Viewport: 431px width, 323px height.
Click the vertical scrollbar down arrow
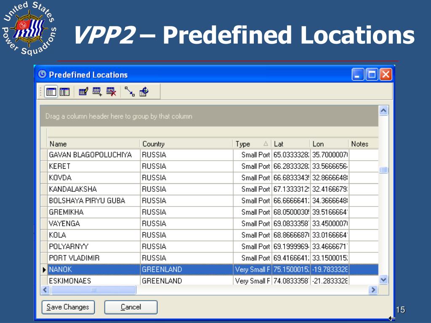click(383, 280)
